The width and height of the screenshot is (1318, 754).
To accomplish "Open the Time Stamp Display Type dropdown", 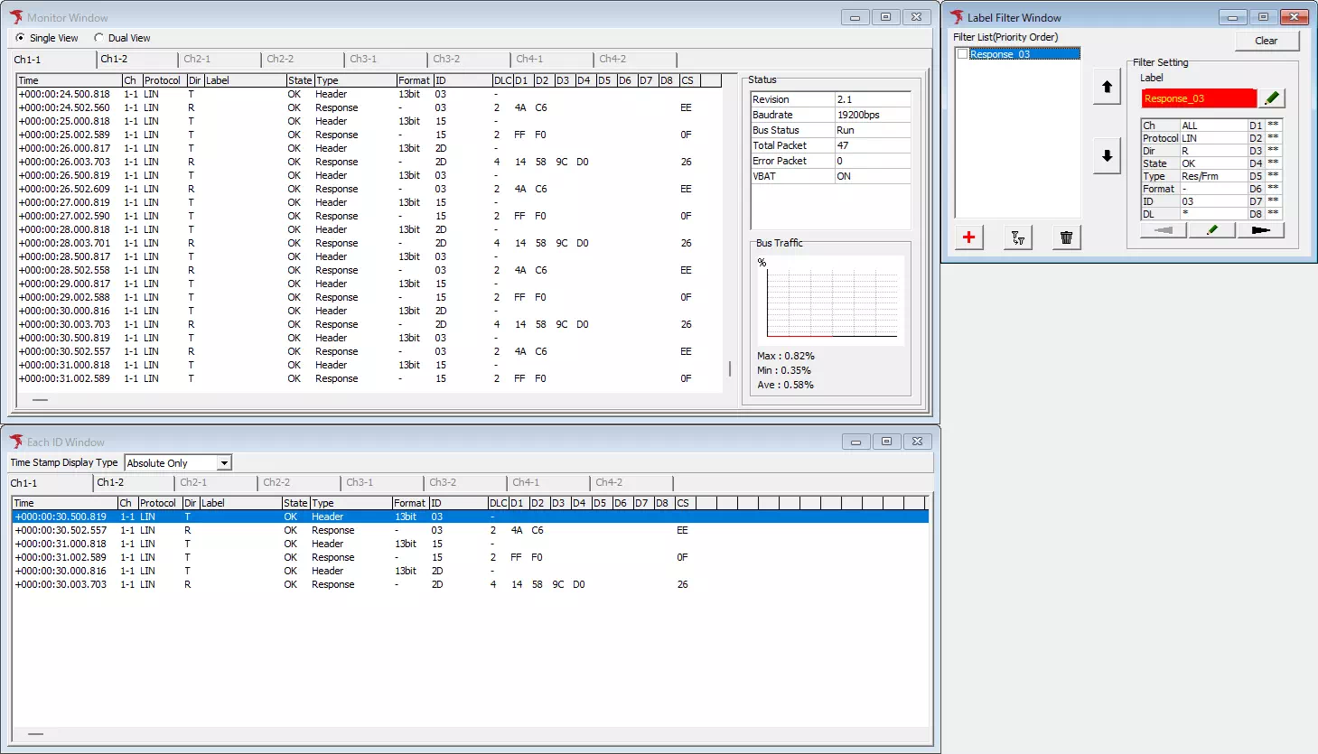I will point(224,463).
